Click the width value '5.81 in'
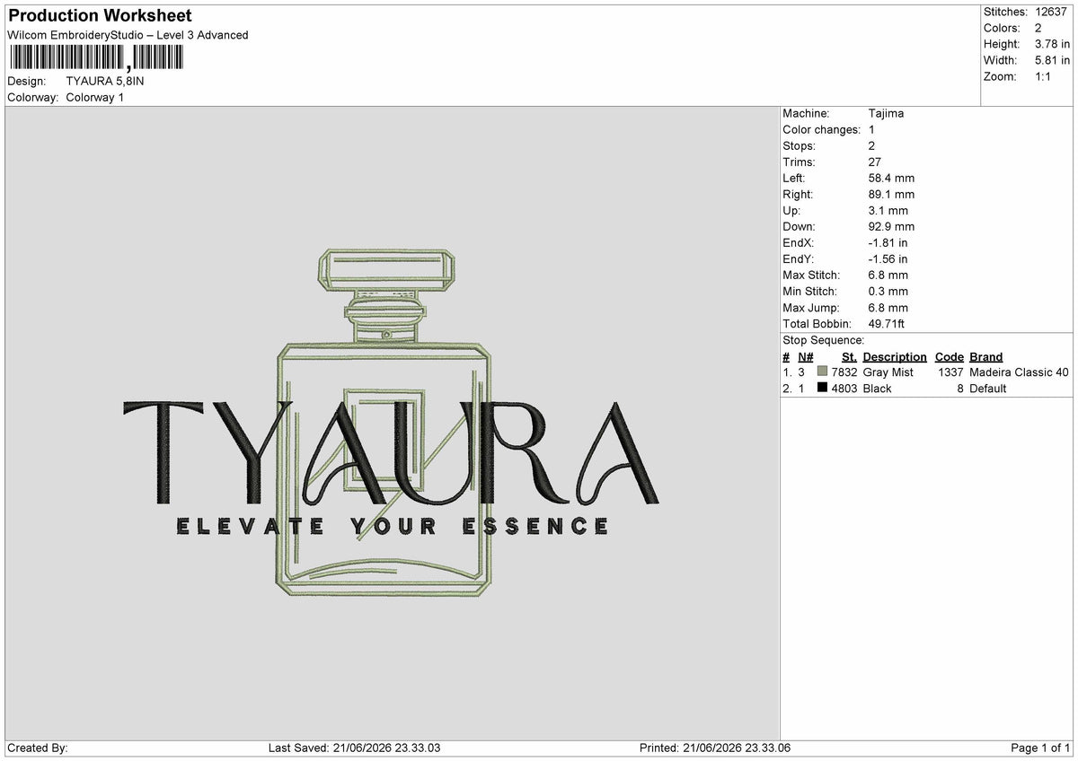 (x=1053, y=60)
